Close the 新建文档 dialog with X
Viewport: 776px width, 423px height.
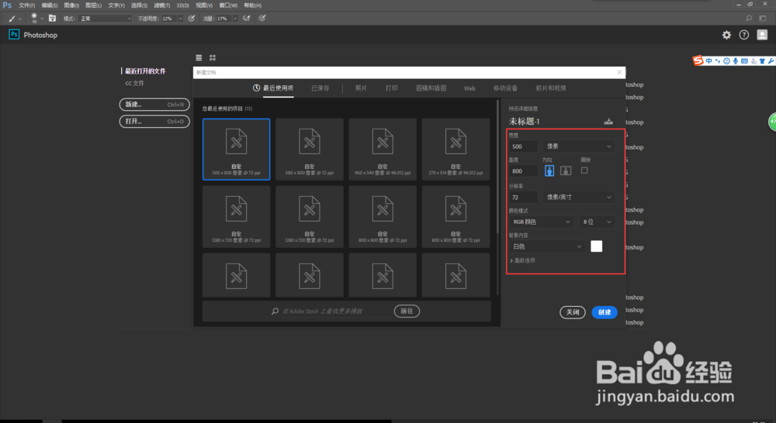619,72
